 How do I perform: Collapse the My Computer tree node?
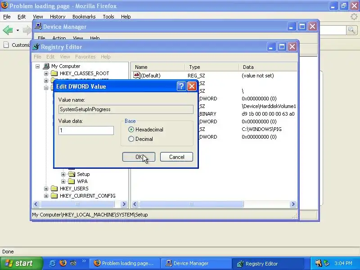[x=37, y=66]
